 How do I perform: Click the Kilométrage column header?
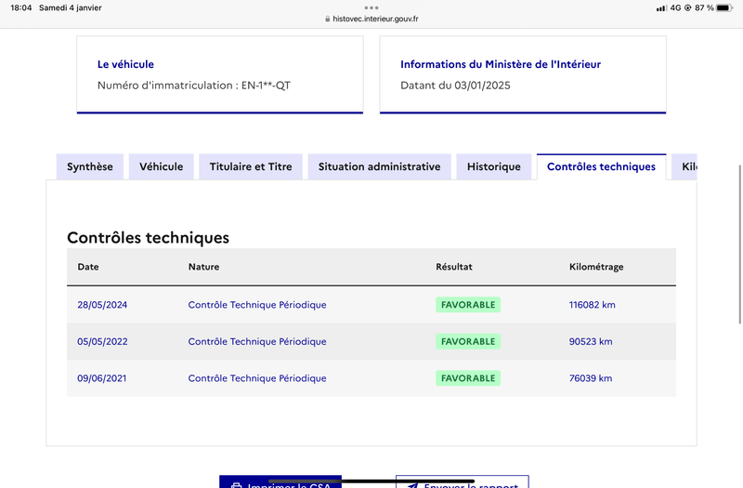(x=596, y=267)
